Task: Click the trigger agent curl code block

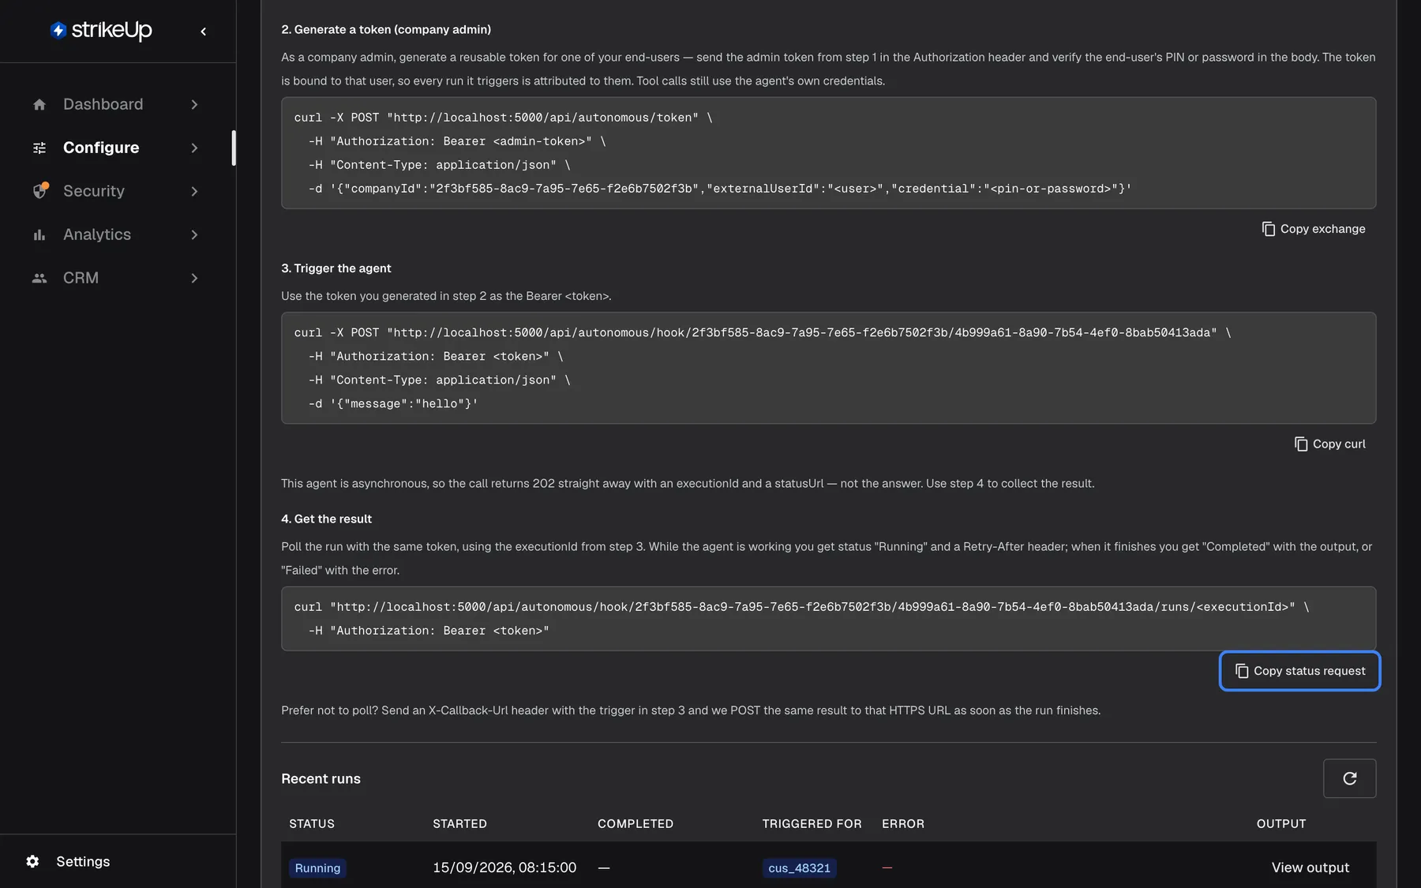Action: pos(828,368)
